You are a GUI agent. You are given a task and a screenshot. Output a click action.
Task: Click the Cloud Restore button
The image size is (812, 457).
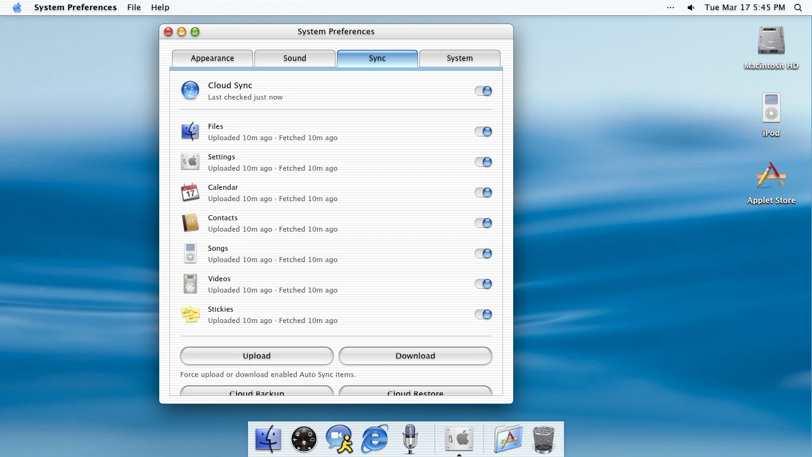point(416,391)
